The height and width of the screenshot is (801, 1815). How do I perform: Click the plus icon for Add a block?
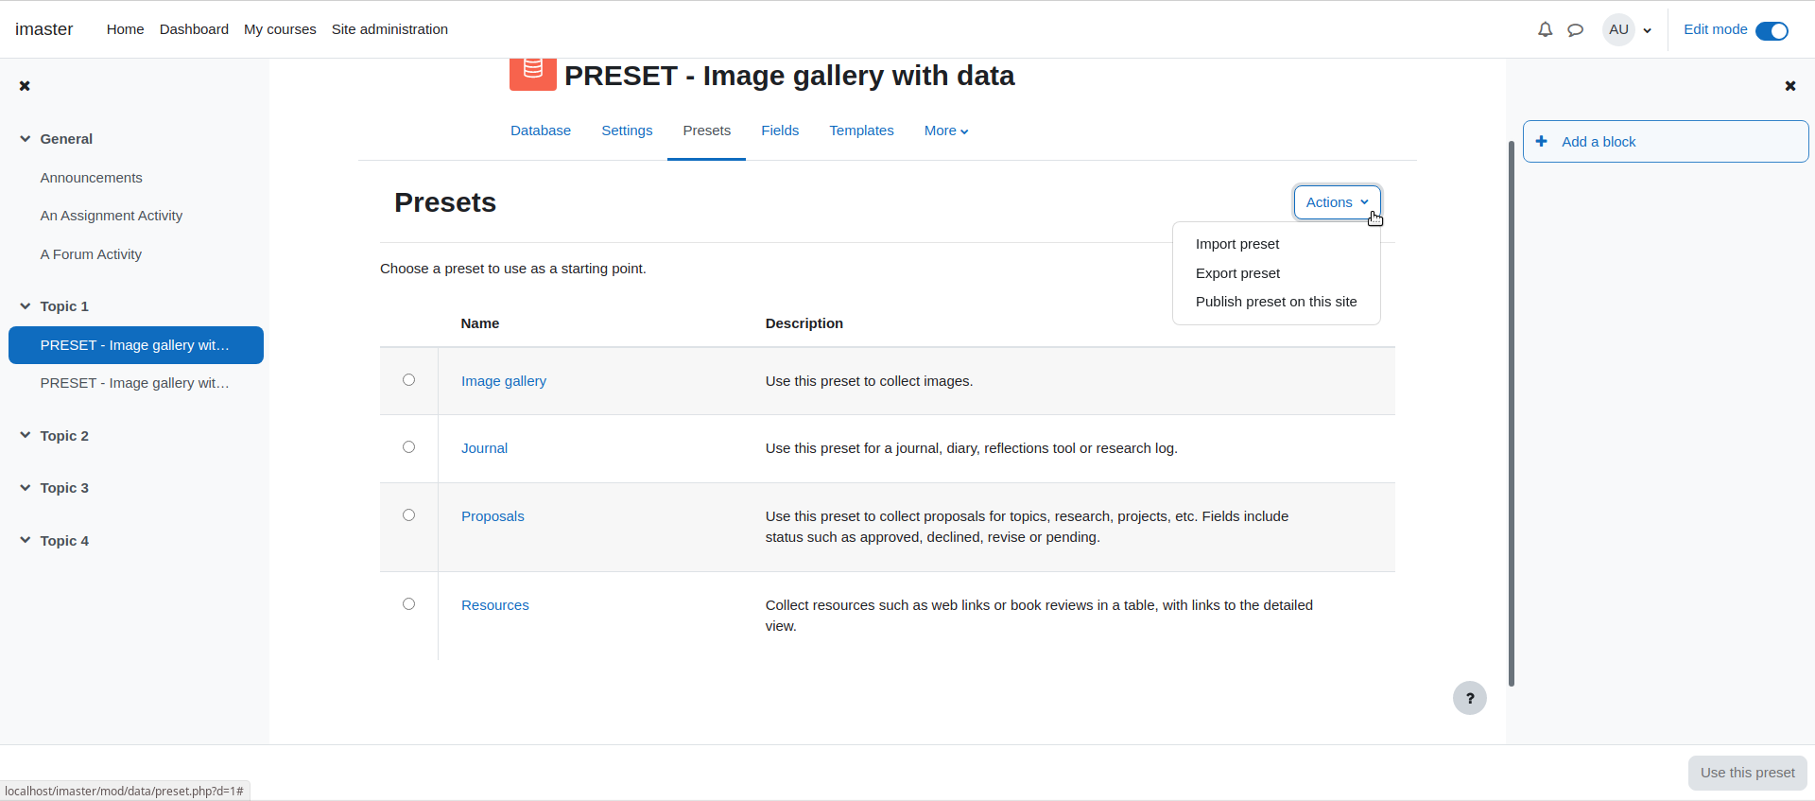coord(1541,141)
